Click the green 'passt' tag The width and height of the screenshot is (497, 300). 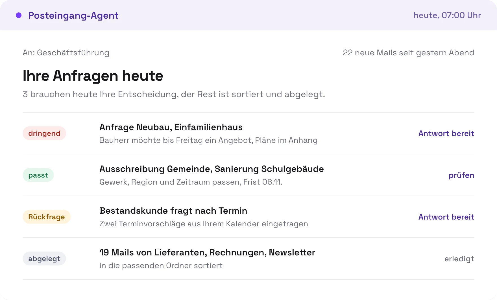[x=38, y=175]
